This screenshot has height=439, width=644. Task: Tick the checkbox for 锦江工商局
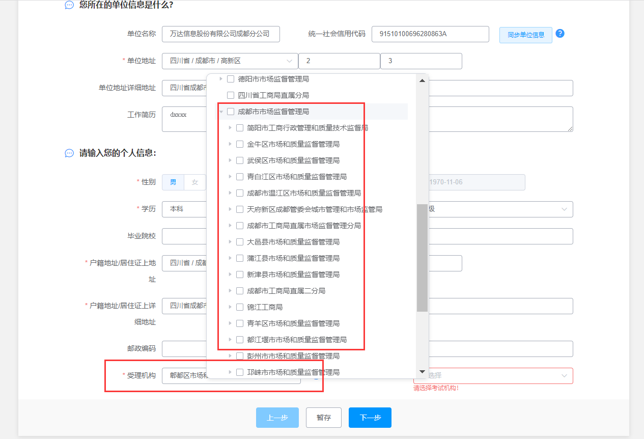[x=240, y=307]
